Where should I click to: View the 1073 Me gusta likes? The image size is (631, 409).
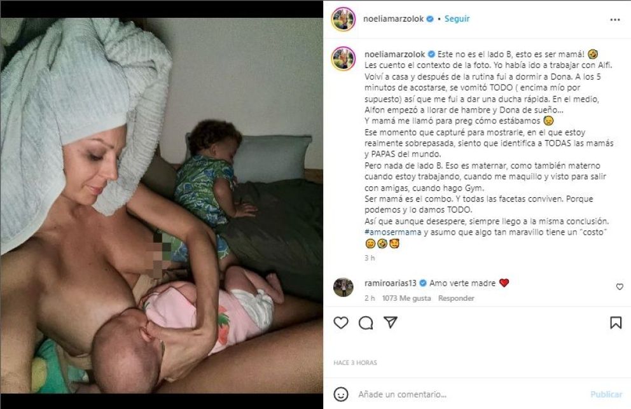coord(406,298)
